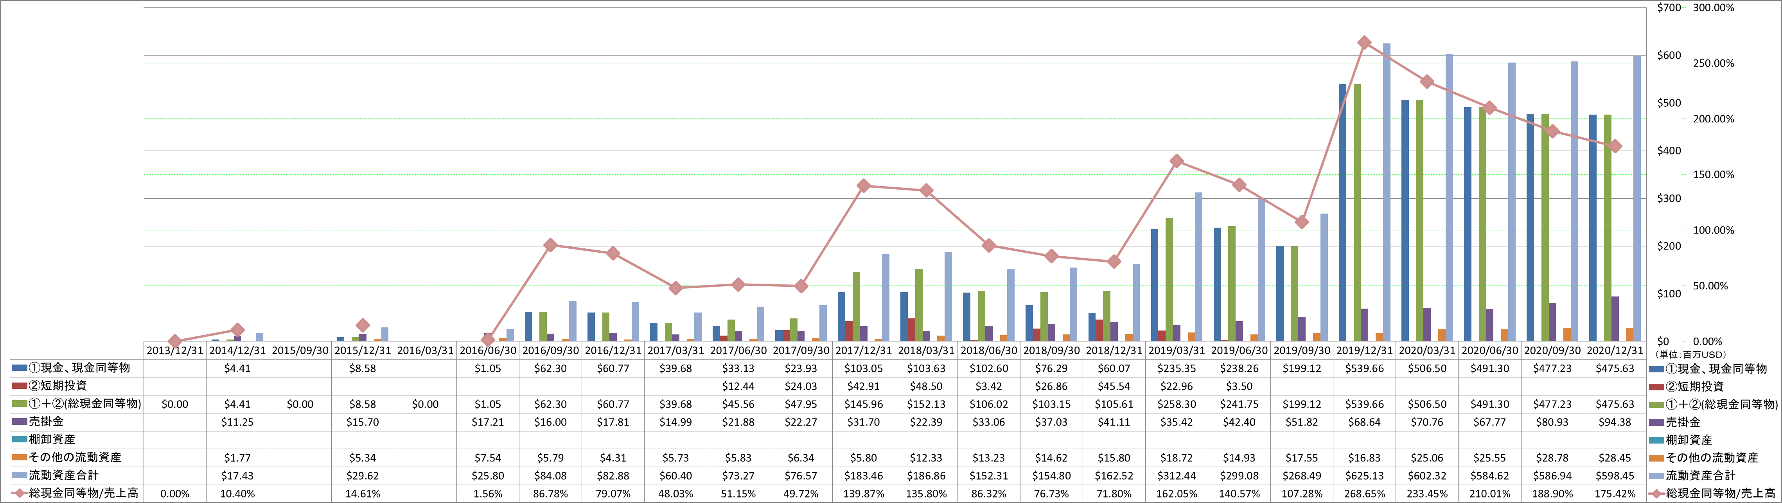
Task: Click the $103.05 cell in the 現金同等物 row
Action: pos(863,368)
